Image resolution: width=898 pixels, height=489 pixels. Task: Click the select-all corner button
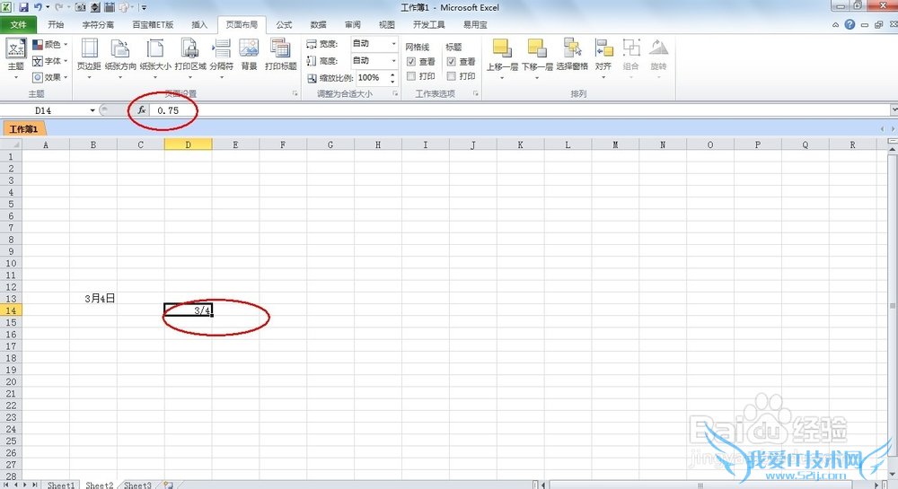[11, 144]
